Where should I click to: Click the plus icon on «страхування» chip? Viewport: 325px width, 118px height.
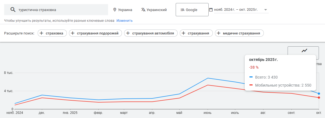(x=184, y=33)
